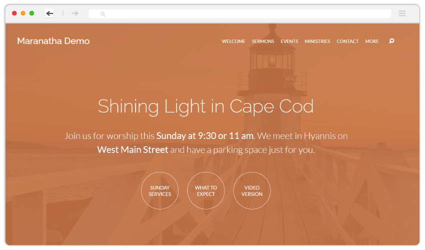This screenshot has height=250, width=425.
Task: Open the Welcome menu item
Action: click(233, 41)
